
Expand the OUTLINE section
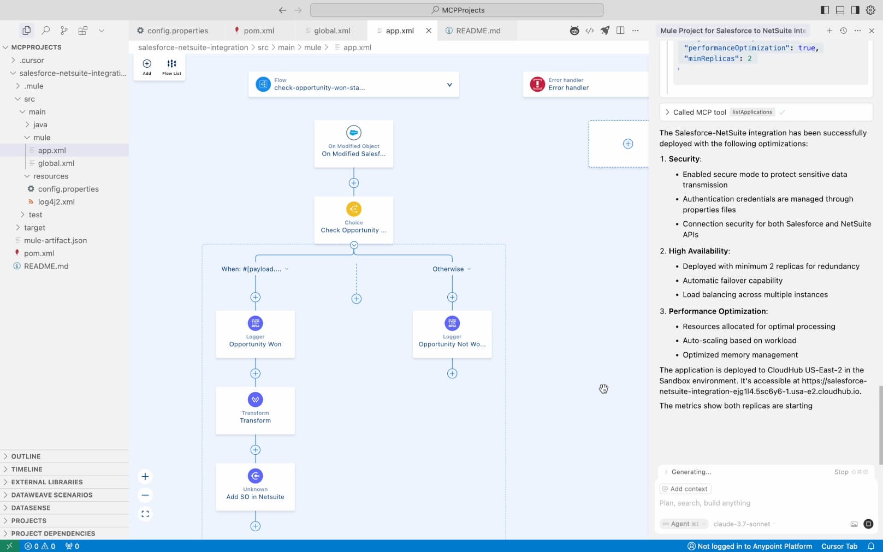point(64,456)
